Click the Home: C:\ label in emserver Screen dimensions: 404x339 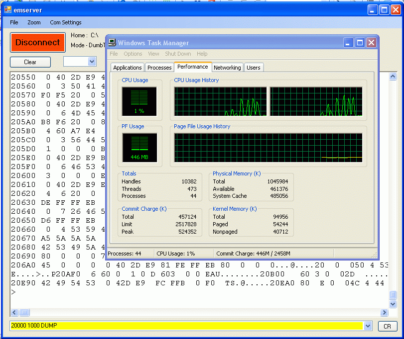pos(85,35)
